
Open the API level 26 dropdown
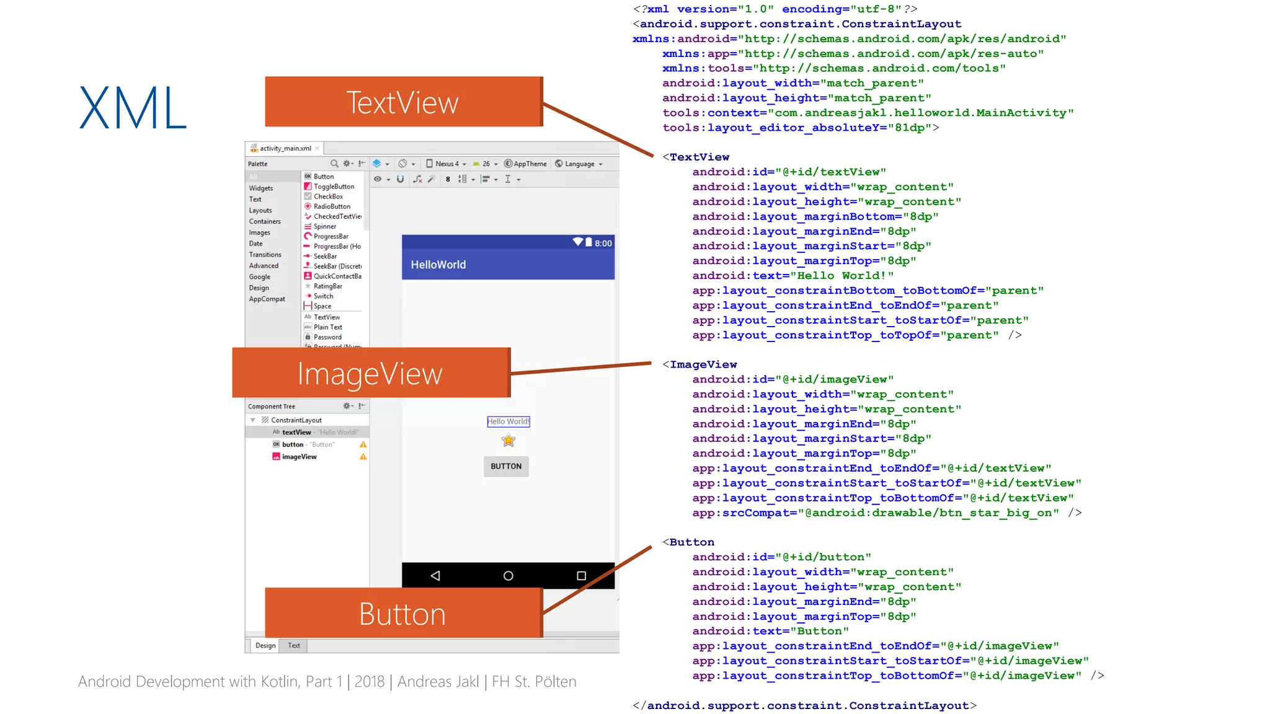click(486, 164)
